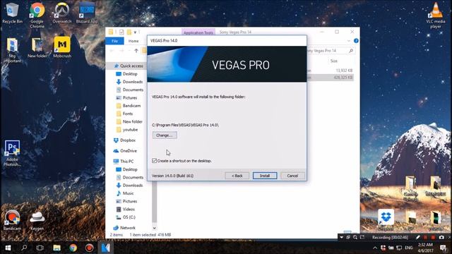Select Quick access in the navigation pane
This screenshot has height=254, width=452.
129,66
